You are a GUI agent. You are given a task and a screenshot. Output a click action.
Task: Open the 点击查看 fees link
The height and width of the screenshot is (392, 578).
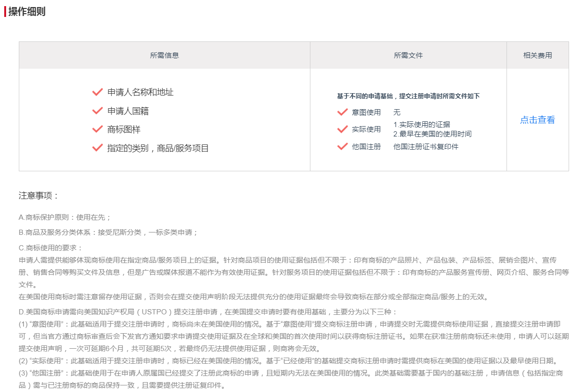coord(537,120)
